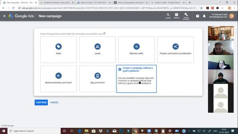Choose the Leads goal card
The width and height of the screenshot is (238, 134).
pos(97,50)
